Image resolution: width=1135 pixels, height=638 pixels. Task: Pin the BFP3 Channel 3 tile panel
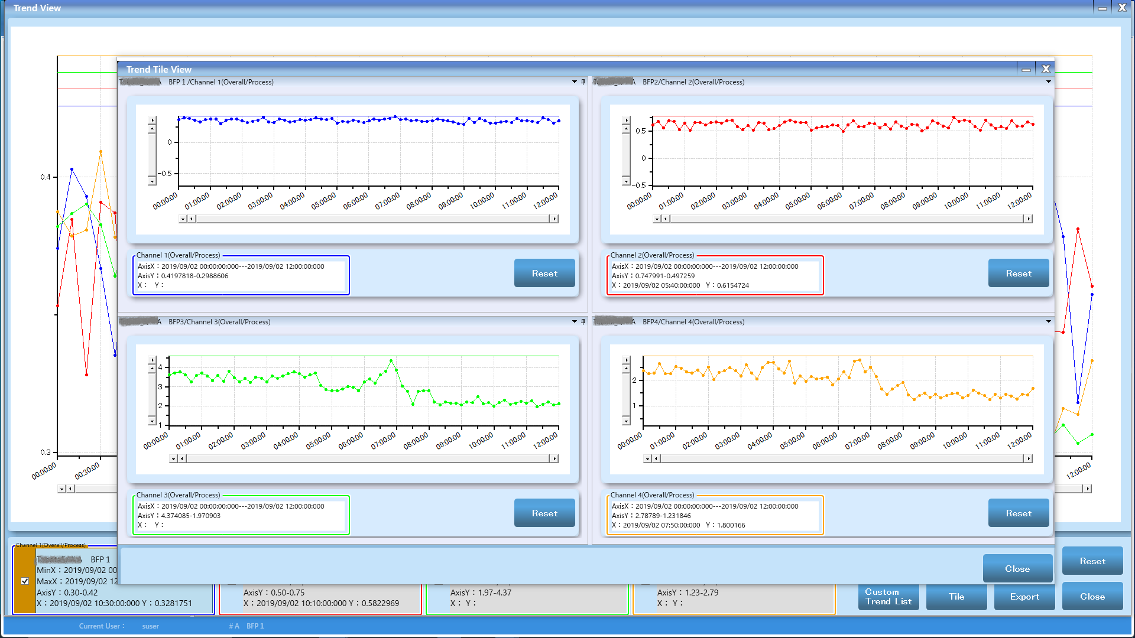583,322
